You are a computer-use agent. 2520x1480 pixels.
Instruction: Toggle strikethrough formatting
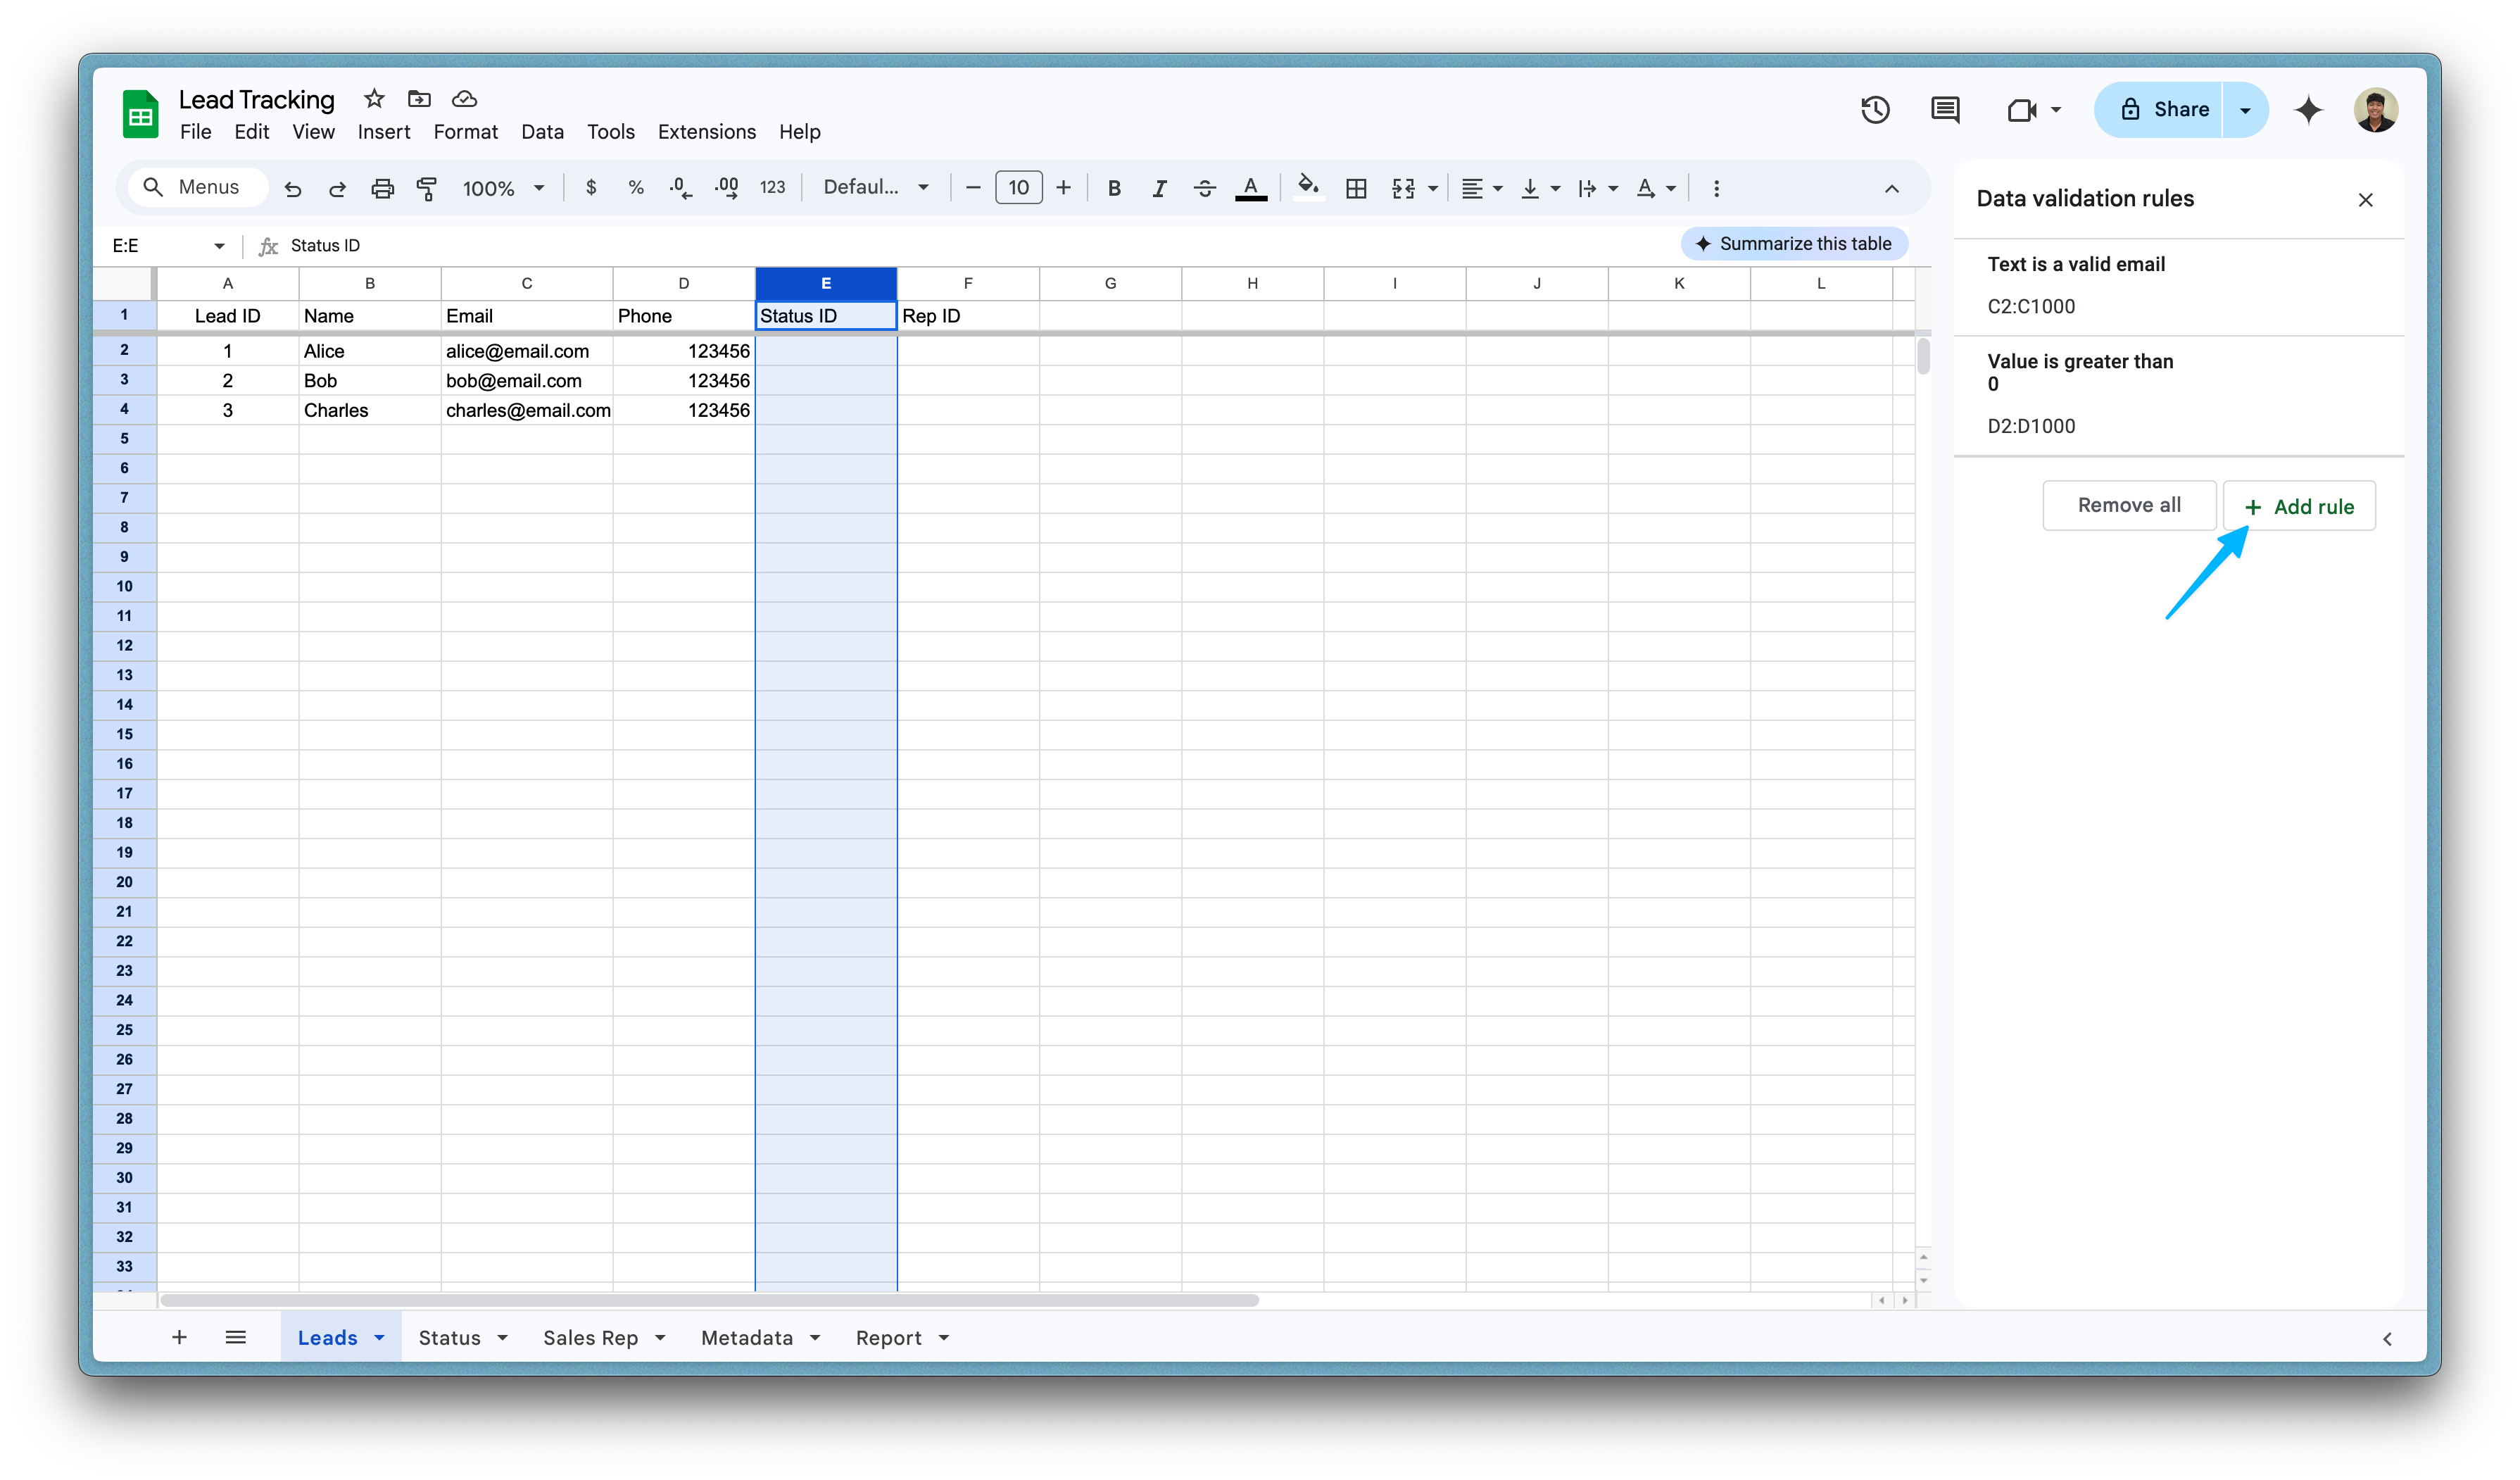point(1204,188)
